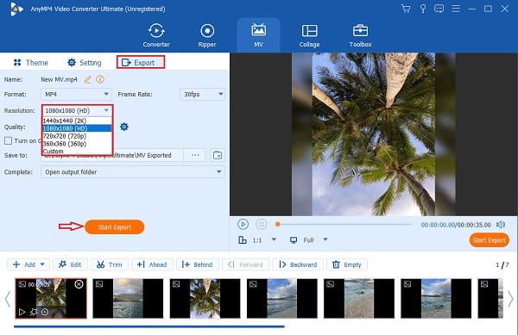
Task: Mute the preview volume icon
Action: (501, 225)
